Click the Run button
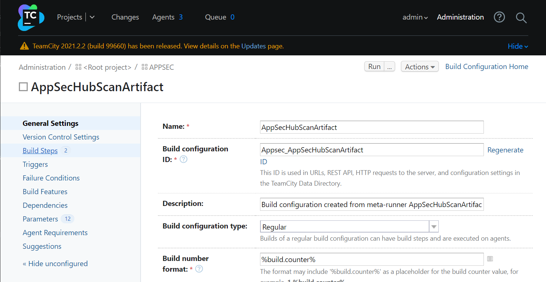The image size is (546, 282). tap(374, 67)
